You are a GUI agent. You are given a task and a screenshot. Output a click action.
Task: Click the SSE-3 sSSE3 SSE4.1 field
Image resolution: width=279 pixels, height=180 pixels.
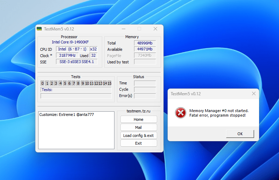pyautogui.click(x=77, y=62)
